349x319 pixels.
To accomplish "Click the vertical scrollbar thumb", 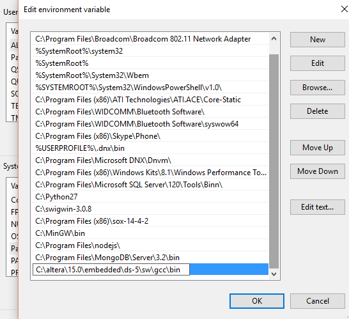I will pyautogui.click(x=274, y=161).
